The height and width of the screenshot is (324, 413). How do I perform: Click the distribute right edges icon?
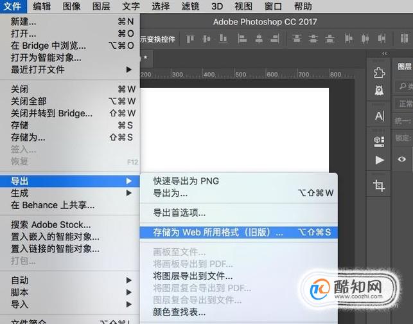[382, 39]
